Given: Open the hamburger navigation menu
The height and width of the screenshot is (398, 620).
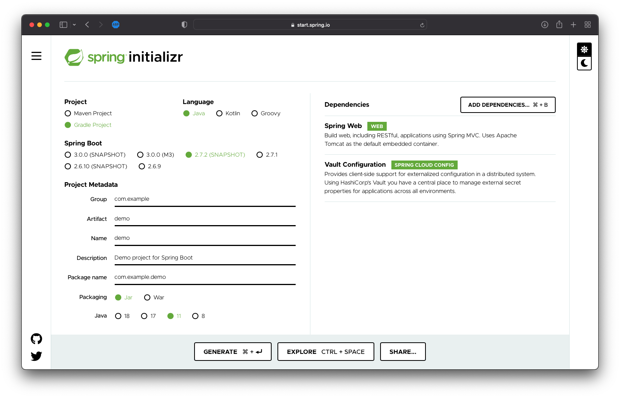Looking at the screenshot, I should 36,56.
